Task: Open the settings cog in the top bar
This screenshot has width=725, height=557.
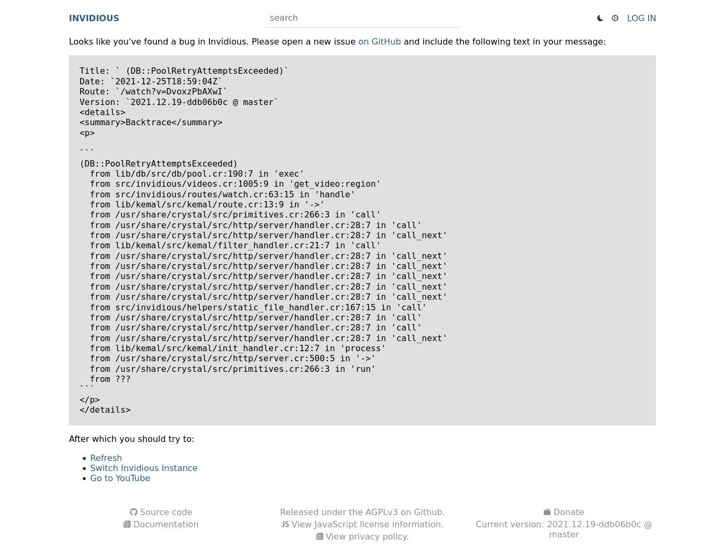Action: point(615,18)
